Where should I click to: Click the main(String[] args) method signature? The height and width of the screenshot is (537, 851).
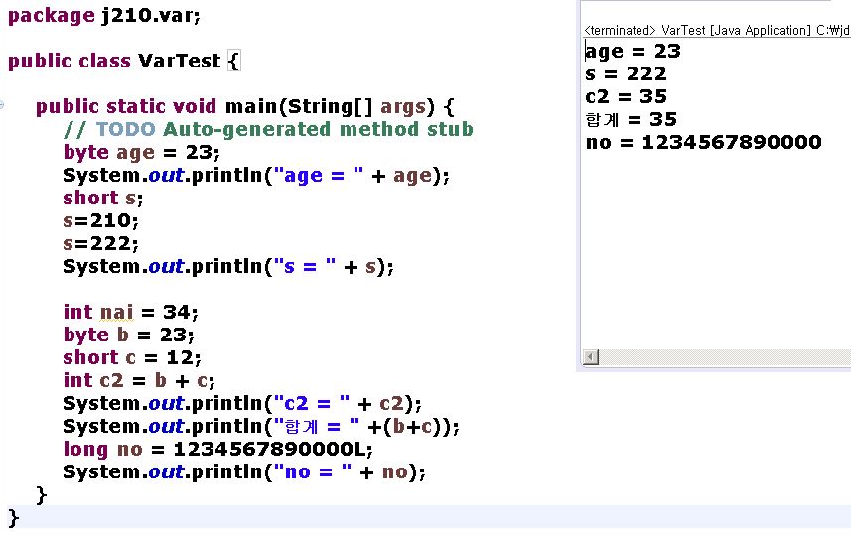point(244,106)
